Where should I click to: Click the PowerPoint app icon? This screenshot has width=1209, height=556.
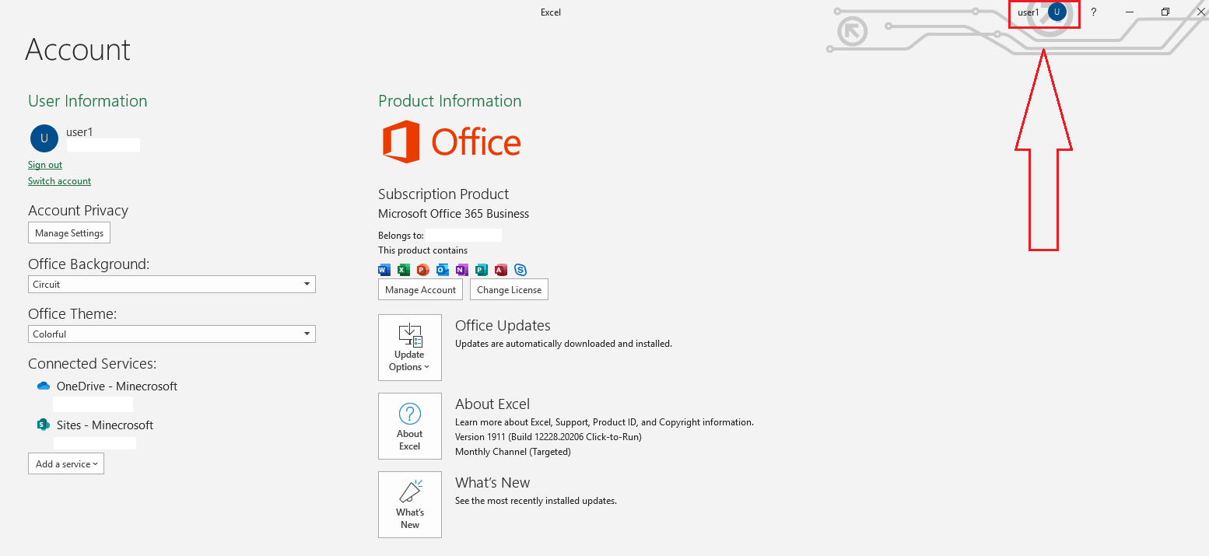click(422, 270)
